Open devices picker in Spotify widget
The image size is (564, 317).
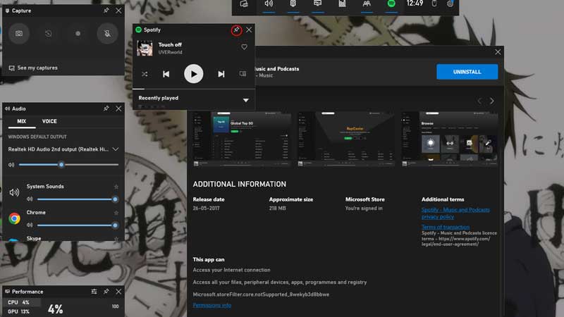click(243, 74)
